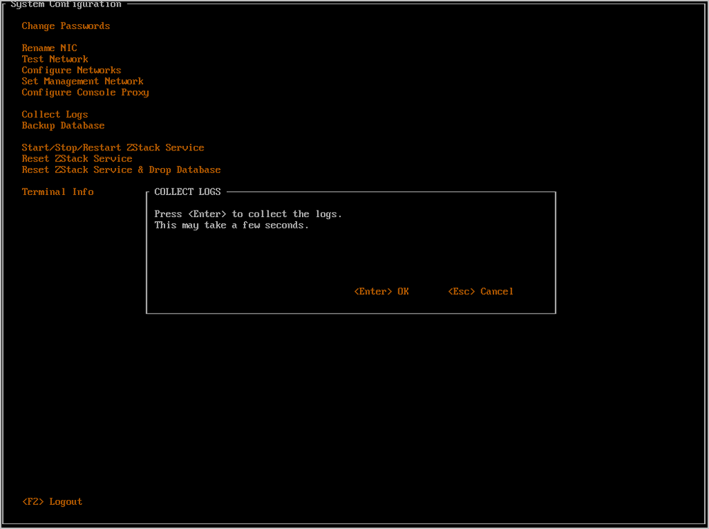Open Configure Networks option
709x529 pixels.
pos(71,70)
